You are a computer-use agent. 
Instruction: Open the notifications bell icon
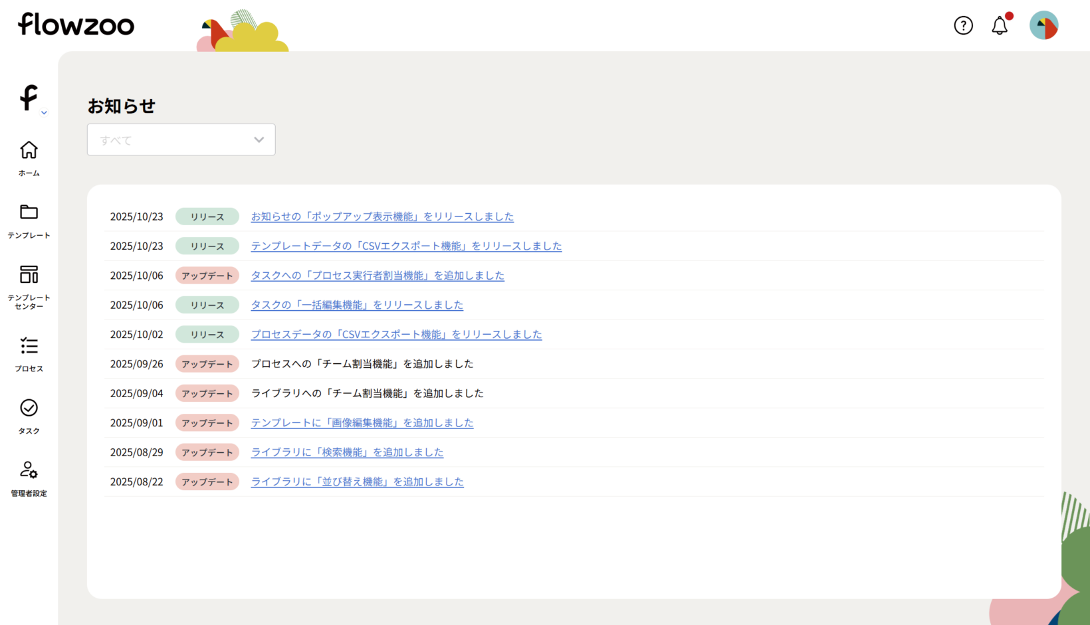click(x=1000, y=26)
